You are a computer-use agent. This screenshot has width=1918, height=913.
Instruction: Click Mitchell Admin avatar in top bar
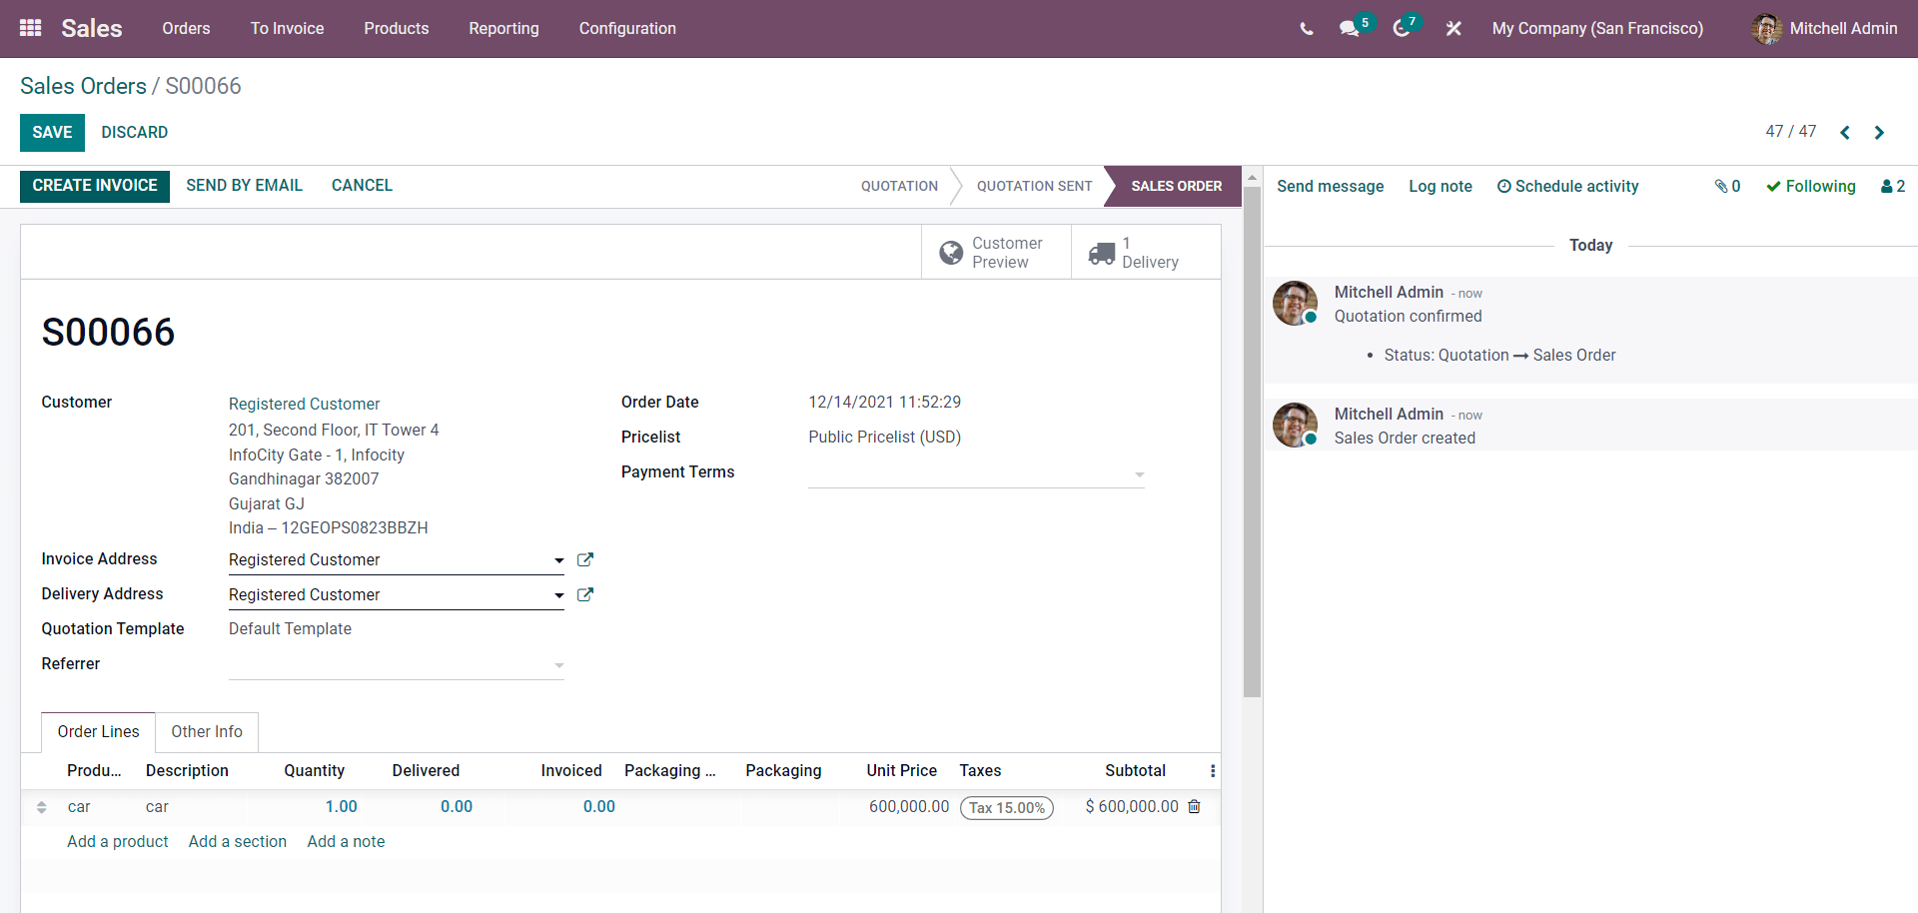coord(1766,29)
